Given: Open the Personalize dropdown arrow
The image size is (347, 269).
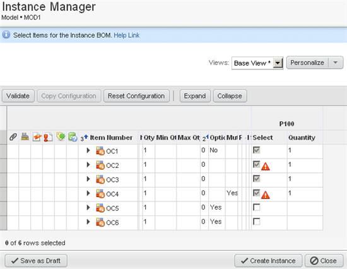Looking at the screenshot, I should (335, 63).
